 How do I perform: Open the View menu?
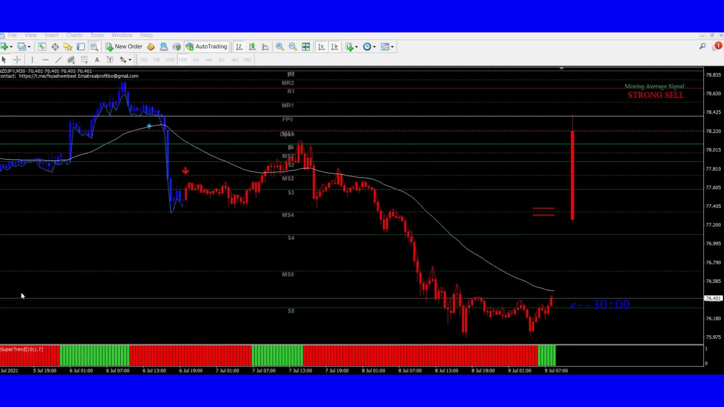pyautogui.click(x=31, y=35)
